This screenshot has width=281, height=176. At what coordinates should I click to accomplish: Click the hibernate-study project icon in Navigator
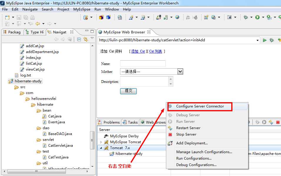coord(11,81)
